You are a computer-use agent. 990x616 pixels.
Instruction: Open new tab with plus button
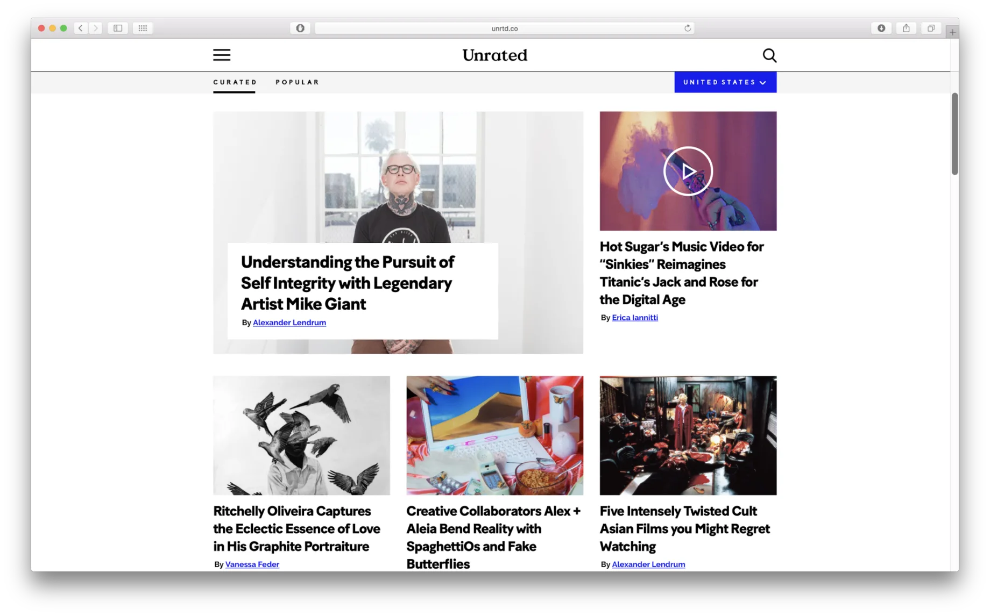[952, 32]
